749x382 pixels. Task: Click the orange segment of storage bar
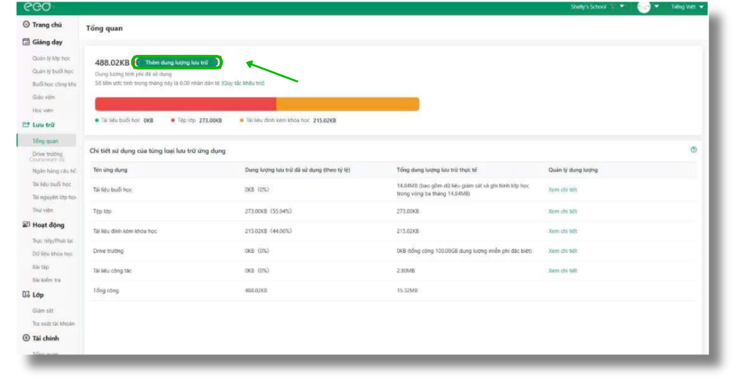347,104
